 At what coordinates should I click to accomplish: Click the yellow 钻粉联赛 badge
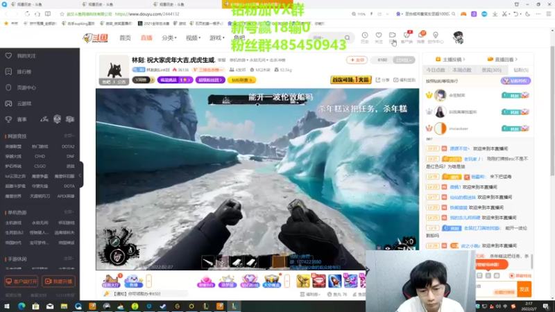(241, 80)
